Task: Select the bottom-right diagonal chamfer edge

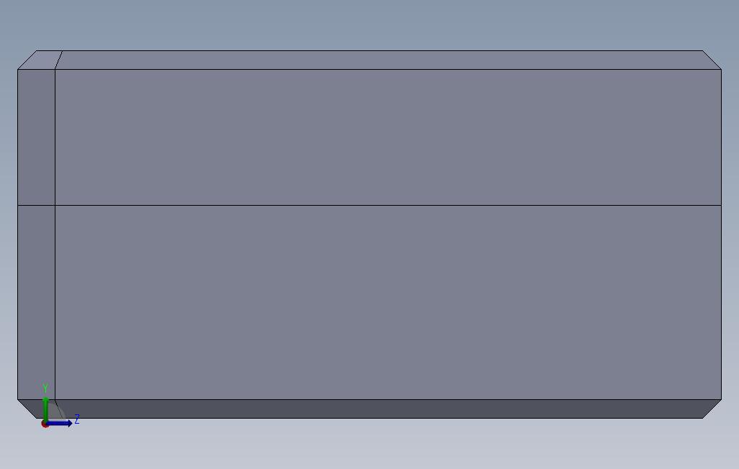Action: [x=712, y=409]
